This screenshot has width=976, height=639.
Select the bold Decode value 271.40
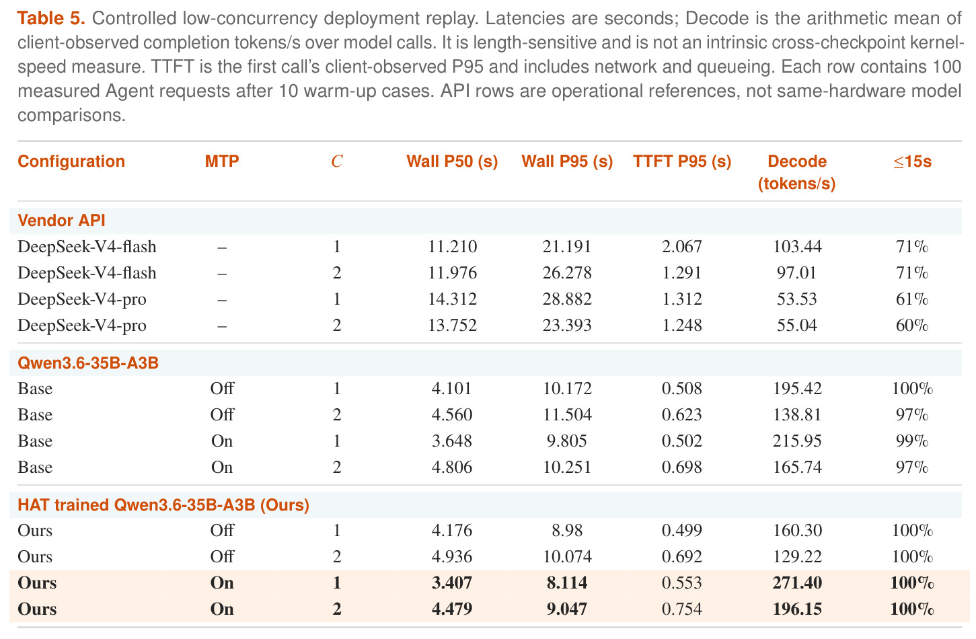click(x=797, y=583)
